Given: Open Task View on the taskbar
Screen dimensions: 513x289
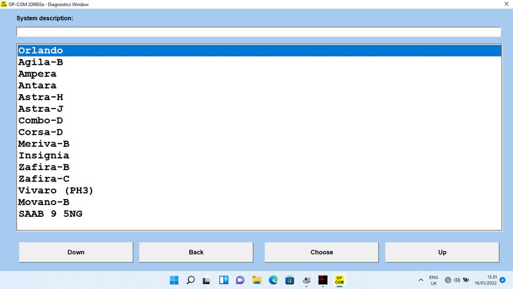Looking at the screenshot, I should pyautogui.click(x=206, y=280).
